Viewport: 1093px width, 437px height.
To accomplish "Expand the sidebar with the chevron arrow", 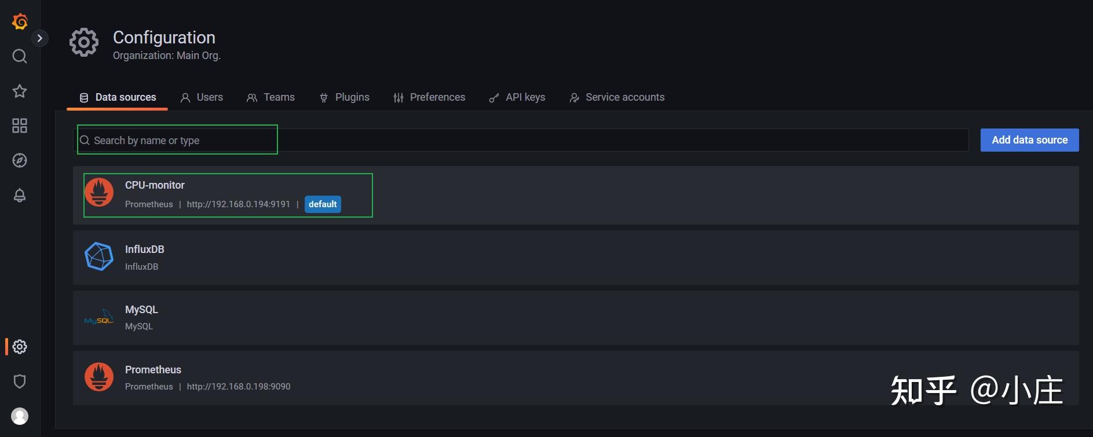I will point(39,38).
